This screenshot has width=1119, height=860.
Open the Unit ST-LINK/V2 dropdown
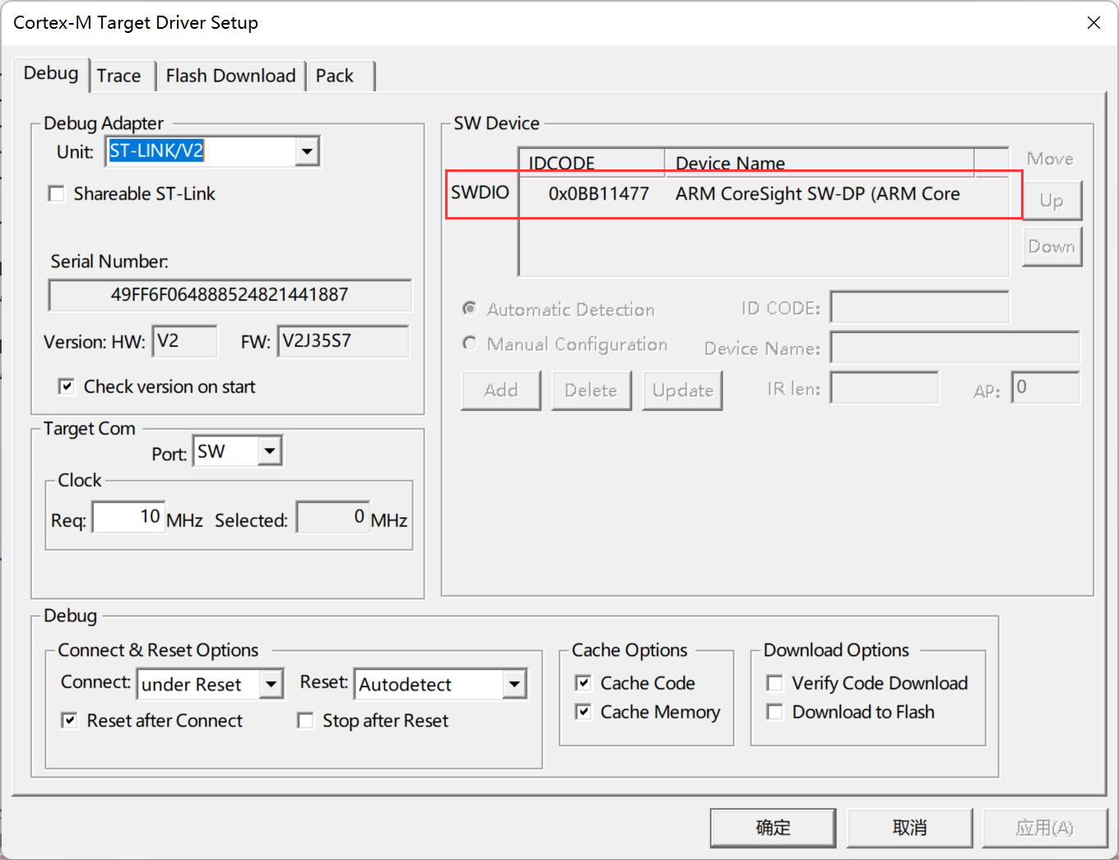click(307, 151)
